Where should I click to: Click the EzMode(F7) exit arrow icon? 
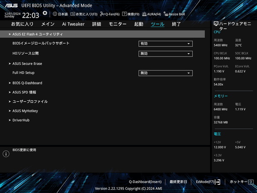click(218, 182)
